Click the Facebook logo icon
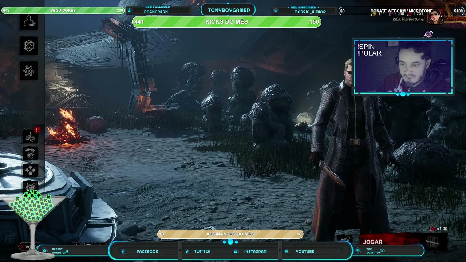 point(123,251)
